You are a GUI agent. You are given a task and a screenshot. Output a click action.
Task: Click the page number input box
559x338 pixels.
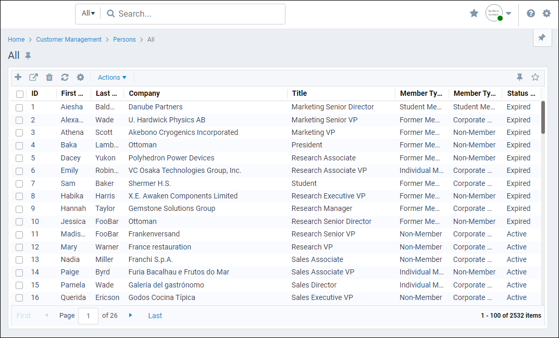coord(88,316)
